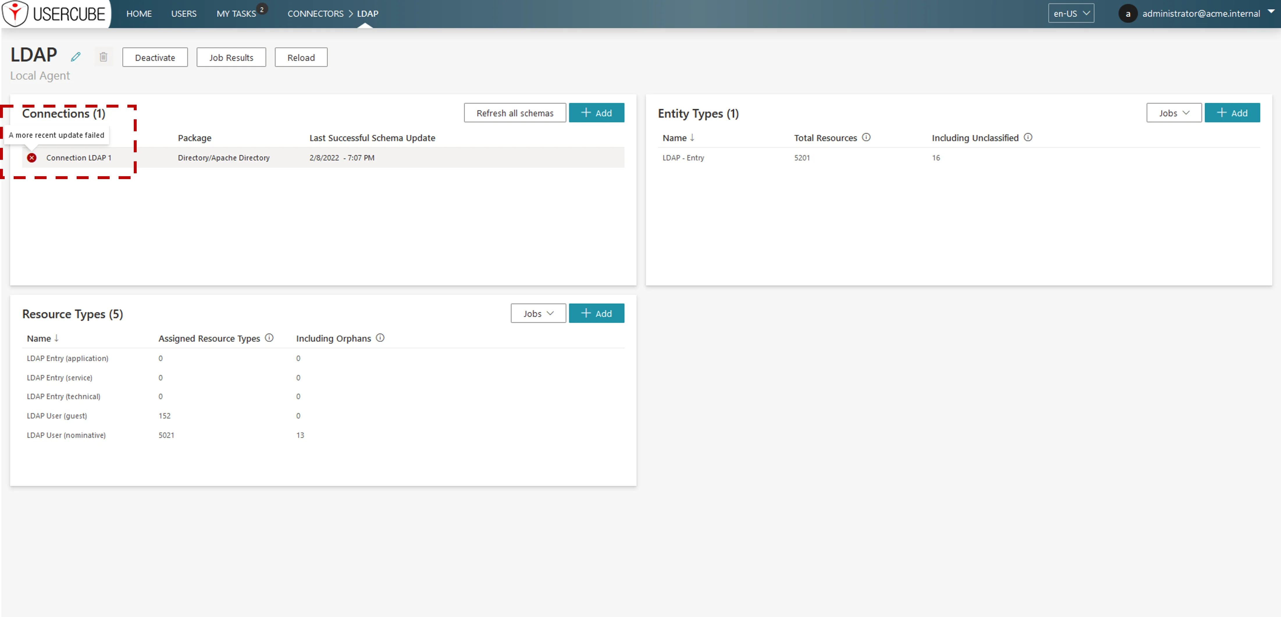This screenshot has width=1281, height=617.
Task: Add a new resource type
Action: (x=596, y=313)
